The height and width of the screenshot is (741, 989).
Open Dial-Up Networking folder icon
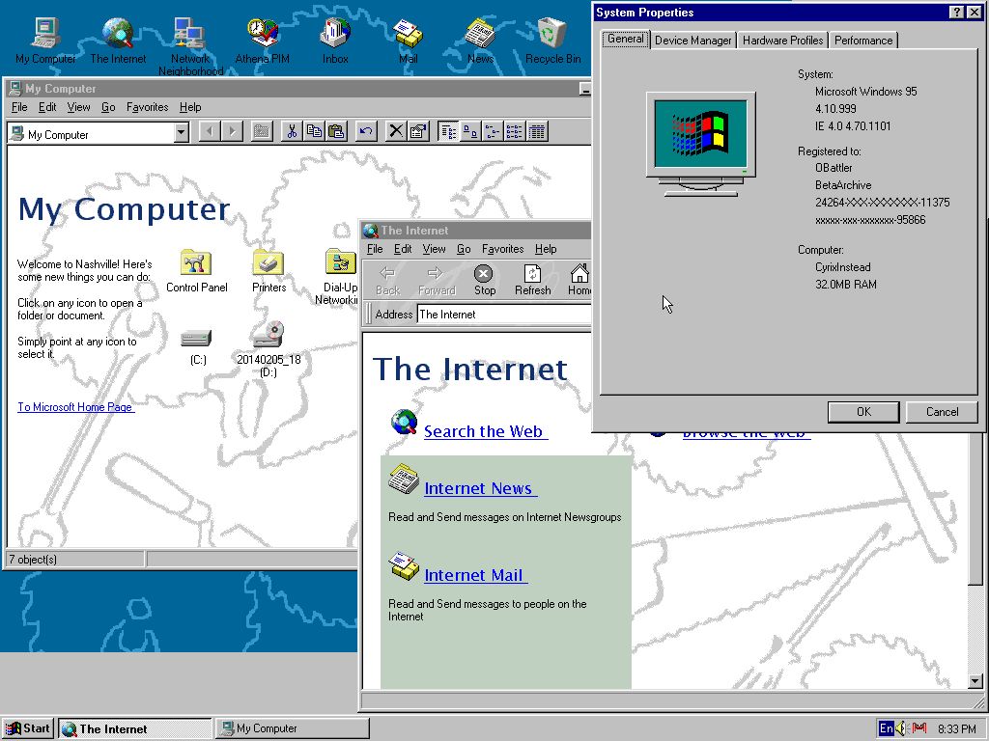pyautogui.click(x=338, y=277)
